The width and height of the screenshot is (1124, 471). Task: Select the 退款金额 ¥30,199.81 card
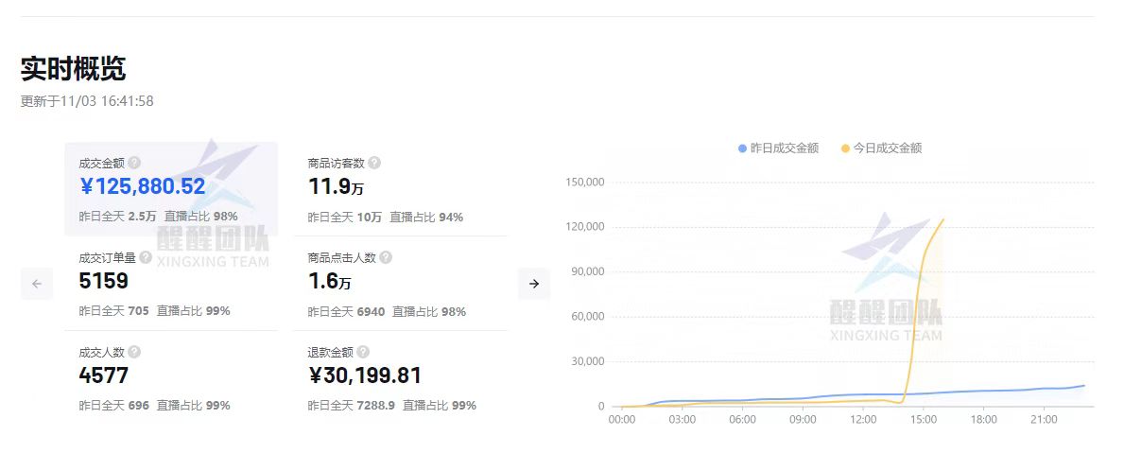(401, 377)
